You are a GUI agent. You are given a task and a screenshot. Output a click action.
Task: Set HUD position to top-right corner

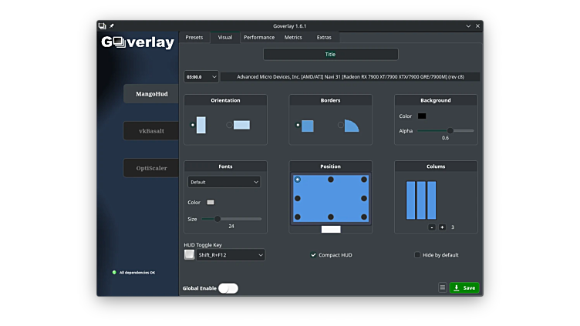coord(364,180)
